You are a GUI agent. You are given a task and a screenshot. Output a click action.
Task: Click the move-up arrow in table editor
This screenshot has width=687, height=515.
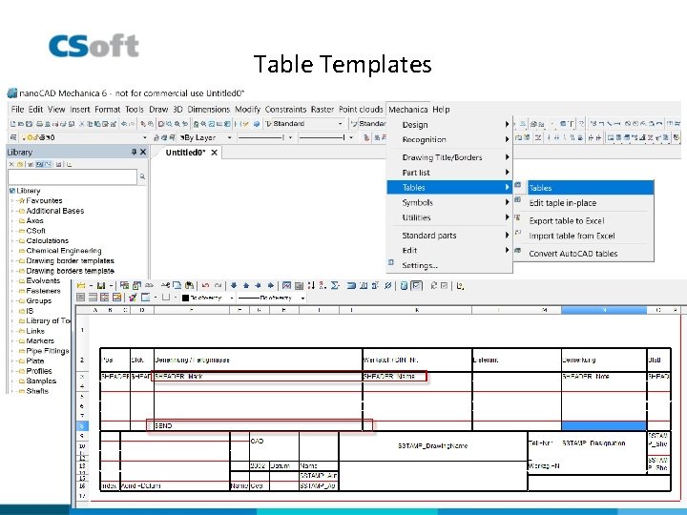click(x=246, y=285)
